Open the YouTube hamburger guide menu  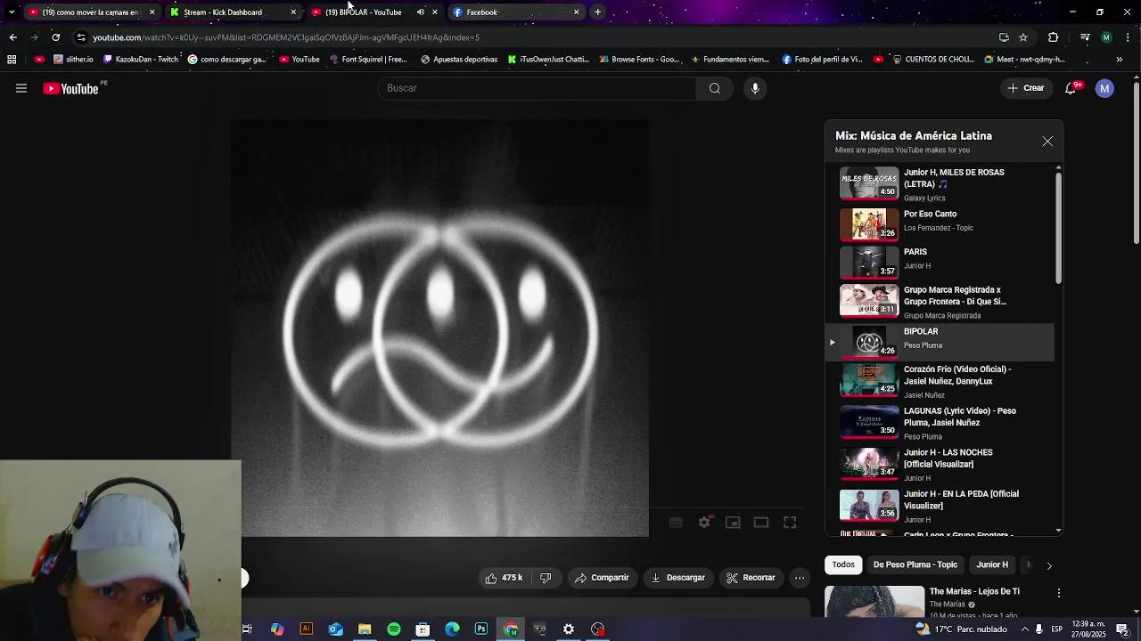(21, 88)
